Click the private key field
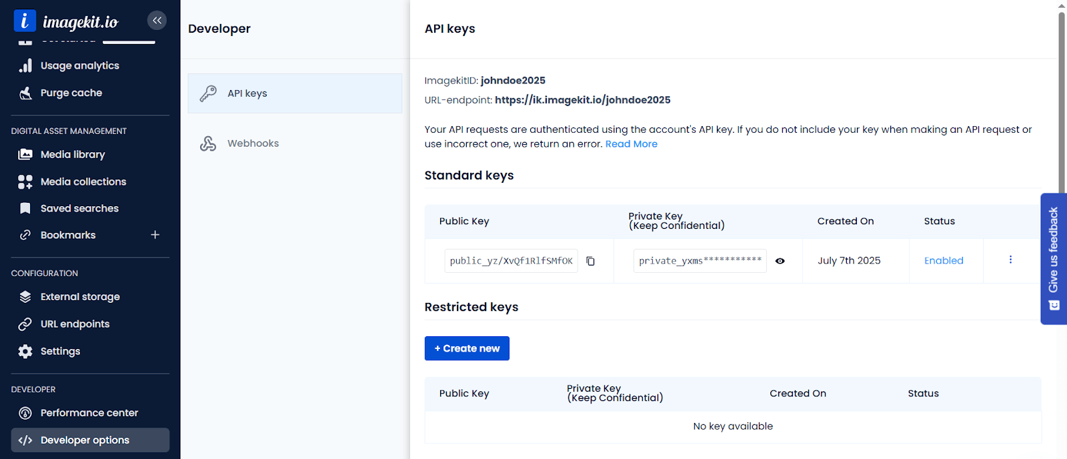Image resolution: width=1067 pixels, height=459 pixels. (700, 261)
